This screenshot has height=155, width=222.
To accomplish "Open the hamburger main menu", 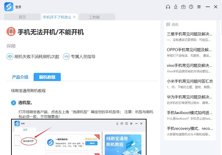I will pos(199,7).
